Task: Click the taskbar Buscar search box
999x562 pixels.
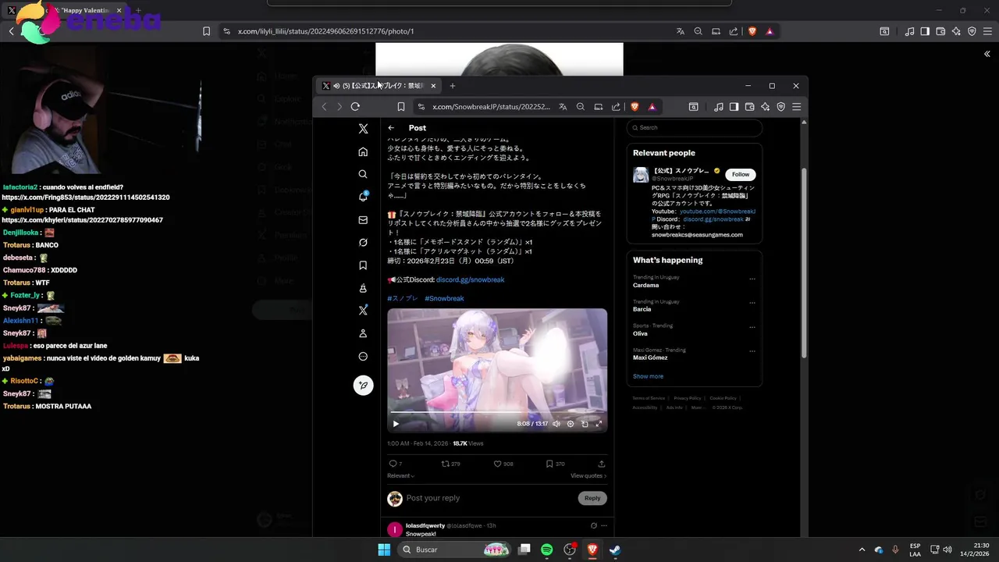Action: 455,550
